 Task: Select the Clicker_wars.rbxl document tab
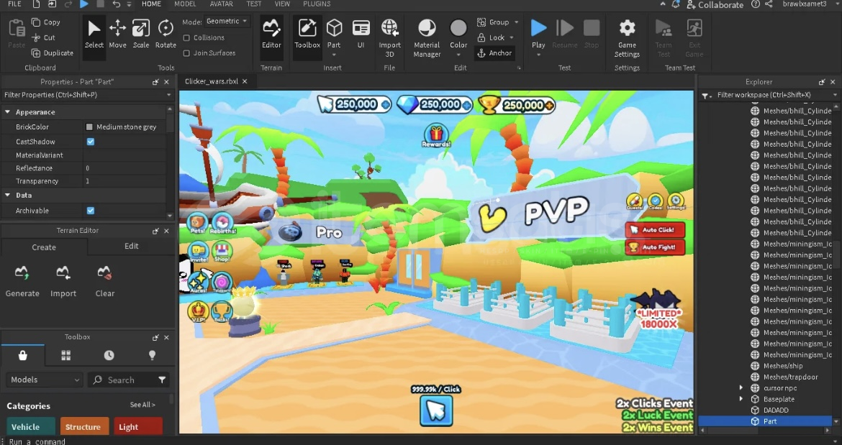click(x=212, y=81)
